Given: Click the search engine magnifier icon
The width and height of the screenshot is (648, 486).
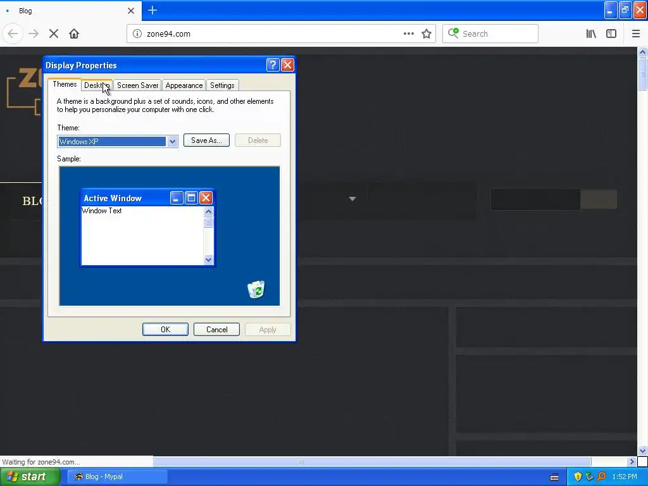Looking at the screenshot, I should coord(453,34).
